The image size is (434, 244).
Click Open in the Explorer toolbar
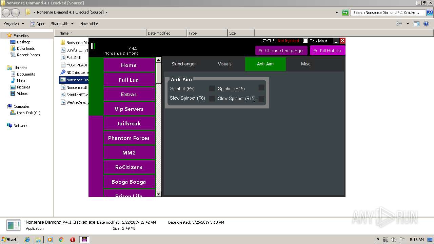38,24
